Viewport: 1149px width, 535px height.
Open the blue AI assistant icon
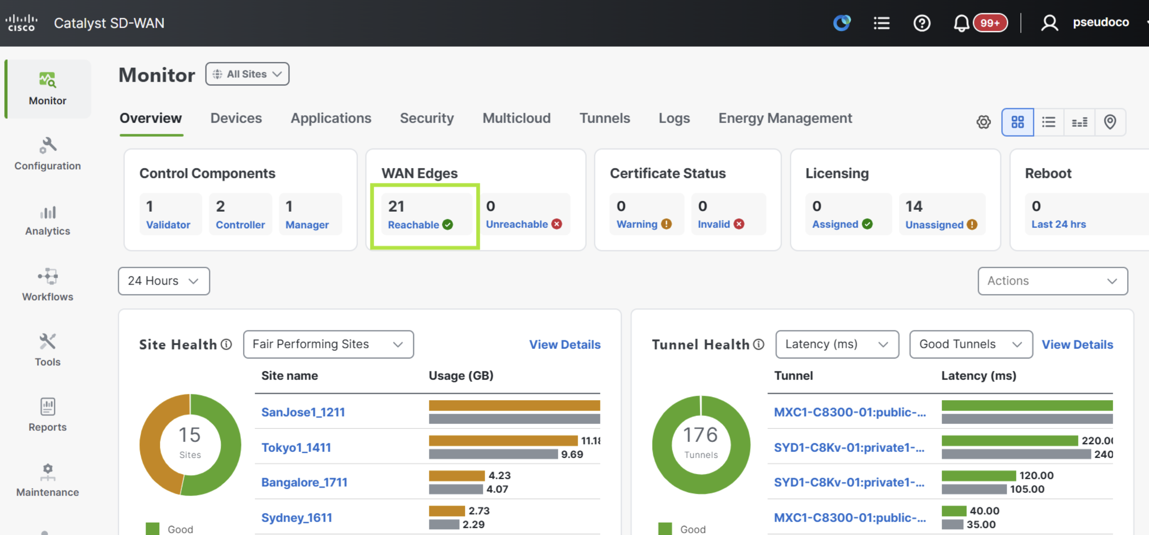[842, 23]
